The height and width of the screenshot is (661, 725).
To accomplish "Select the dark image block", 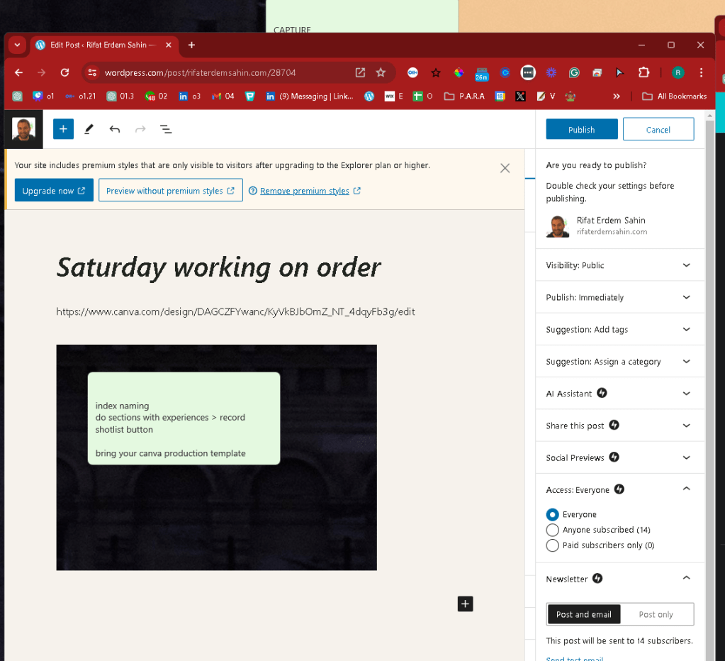I will coord(216,457).
